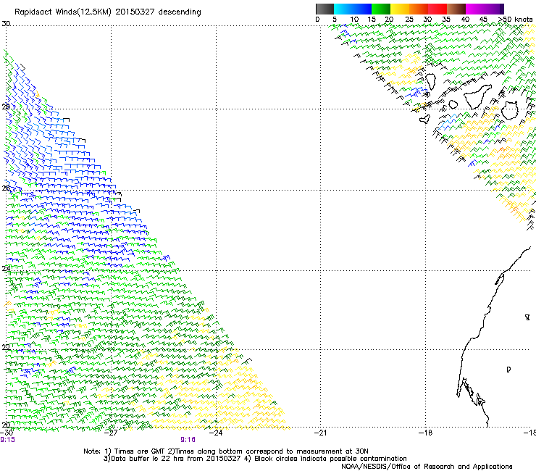Click the '10' label under the color bar
Viewport: 536px width, 471px height.
(354, 20)
